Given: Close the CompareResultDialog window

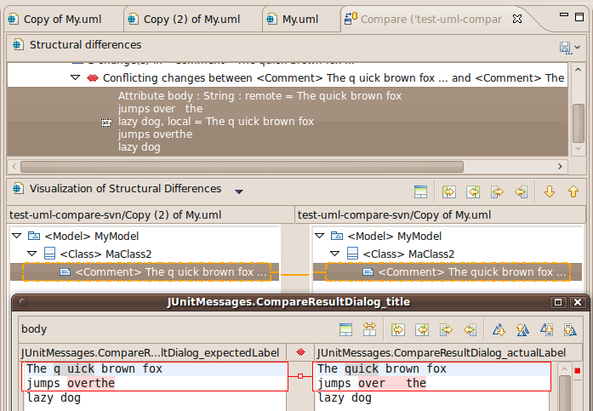Looking at the screenshot, I should pyautogui.click(x=578, y=302).
